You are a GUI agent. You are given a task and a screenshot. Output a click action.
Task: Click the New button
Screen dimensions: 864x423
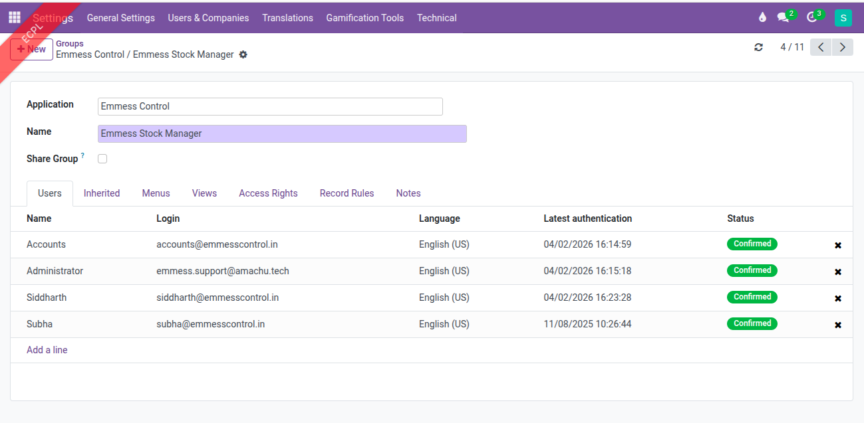(x=31, y=49)
